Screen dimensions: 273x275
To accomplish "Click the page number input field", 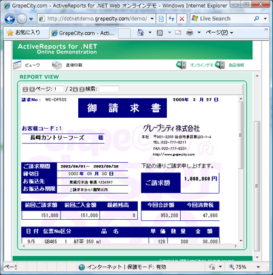I will tap(59, 89).
